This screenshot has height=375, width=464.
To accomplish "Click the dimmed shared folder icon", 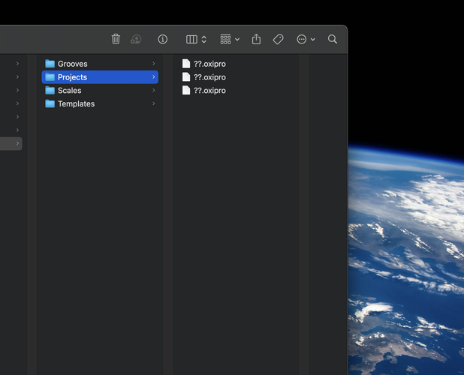I will click(x=136, y=39).
